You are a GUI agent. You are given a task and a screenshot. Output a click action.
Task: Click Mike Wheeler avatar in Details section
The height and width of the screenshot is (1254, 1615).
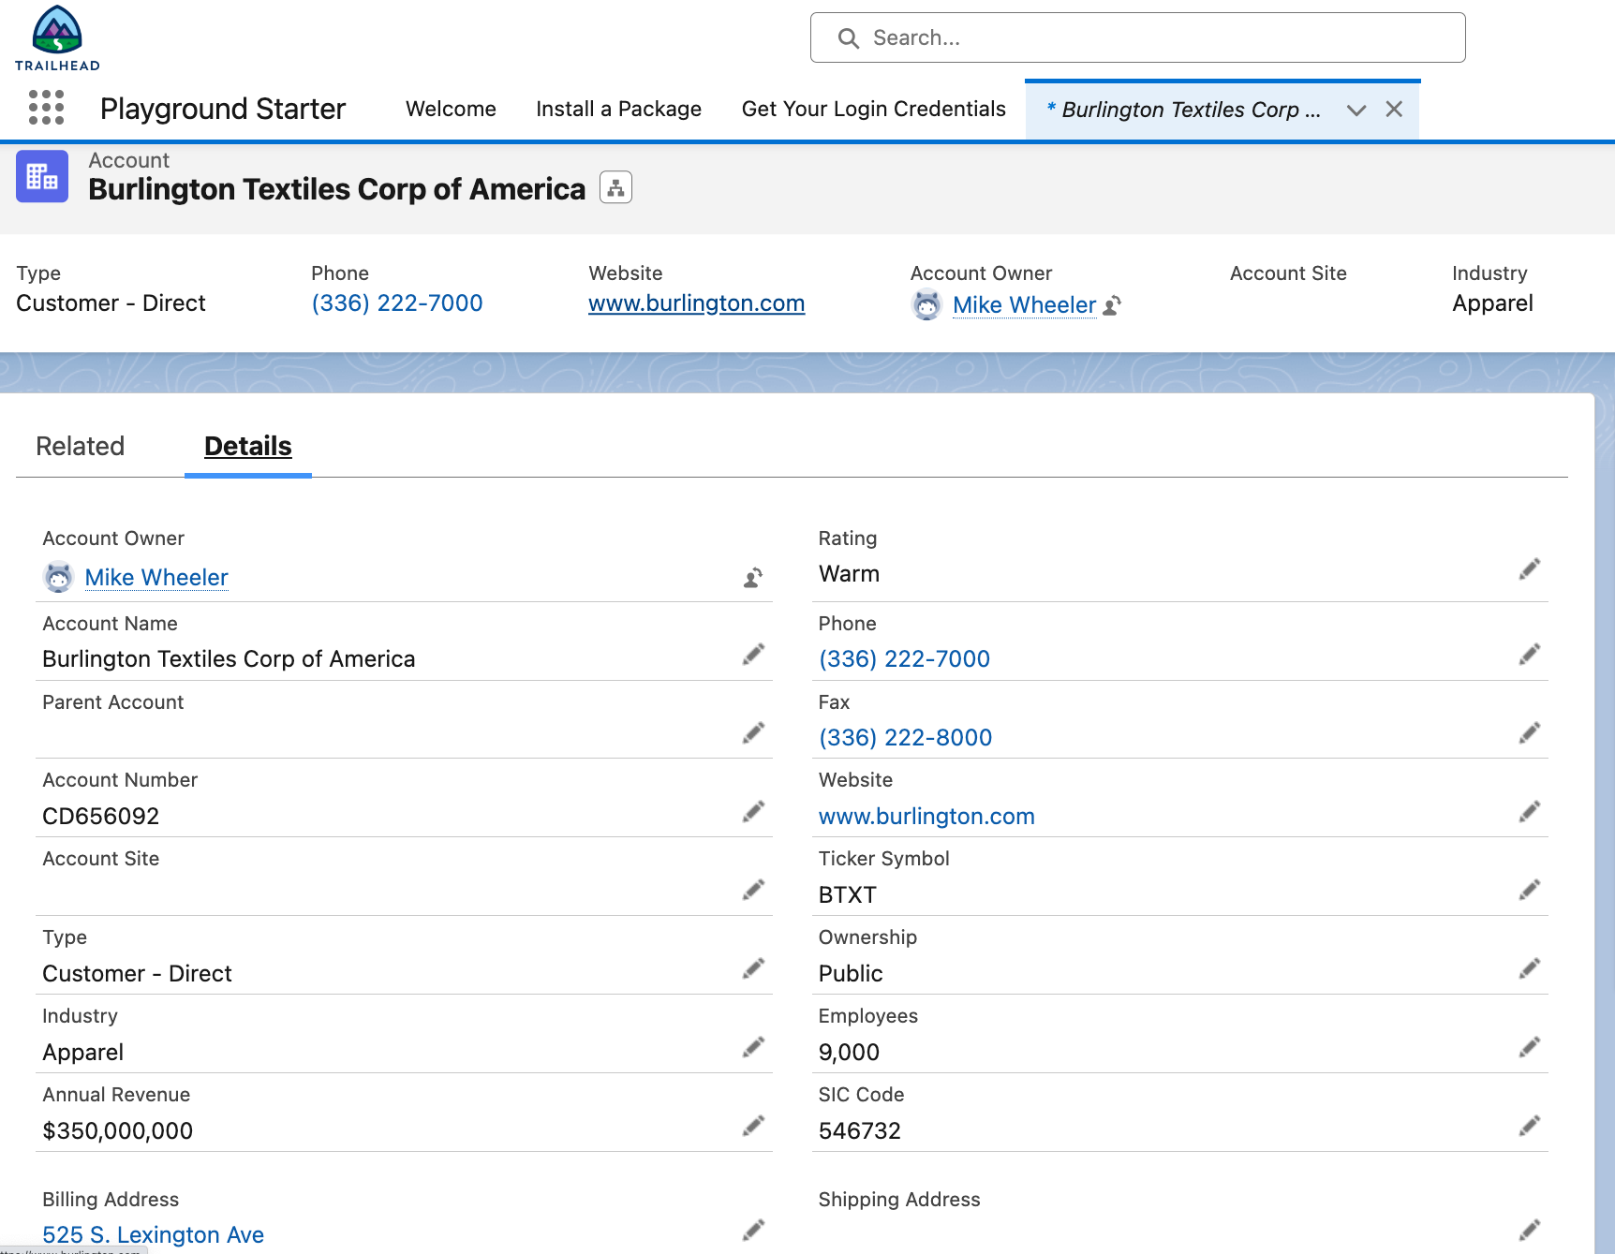58,577
